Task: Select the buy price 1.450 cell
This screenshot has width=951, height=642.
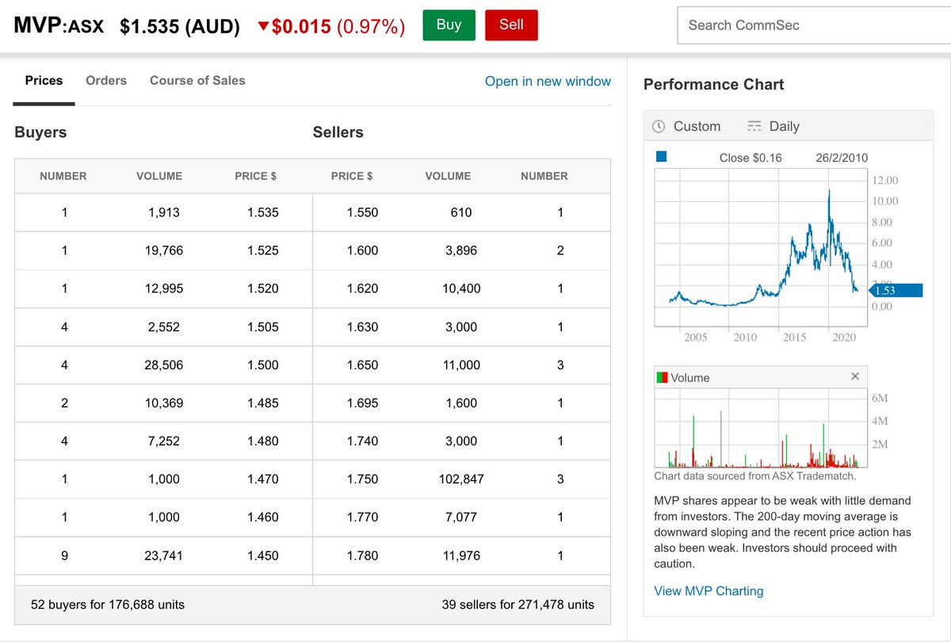Action: pyautogui.click(x=263, y=556)
